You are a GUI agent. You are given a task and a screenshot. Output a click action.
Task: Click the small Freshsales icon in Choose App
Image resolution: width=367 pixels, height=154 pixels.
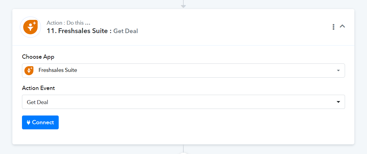(29, 70)
